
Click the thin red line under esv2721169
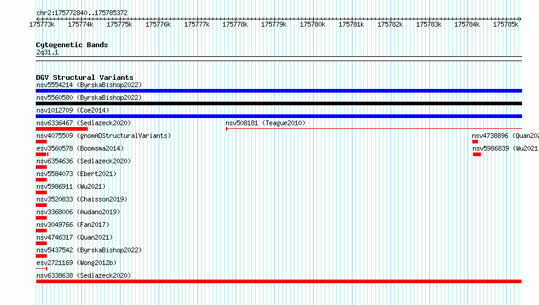pos(41,269)
